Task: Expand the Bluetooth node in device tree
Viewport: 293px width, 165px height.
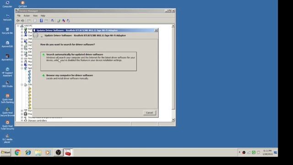Action: (x=22, y=32)
